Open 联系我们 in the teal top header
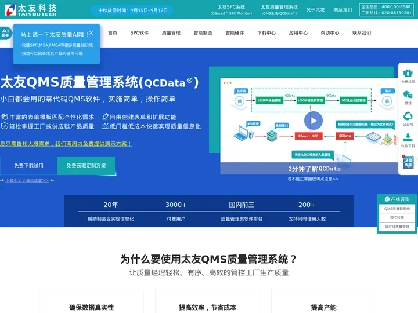 [343, 10]
